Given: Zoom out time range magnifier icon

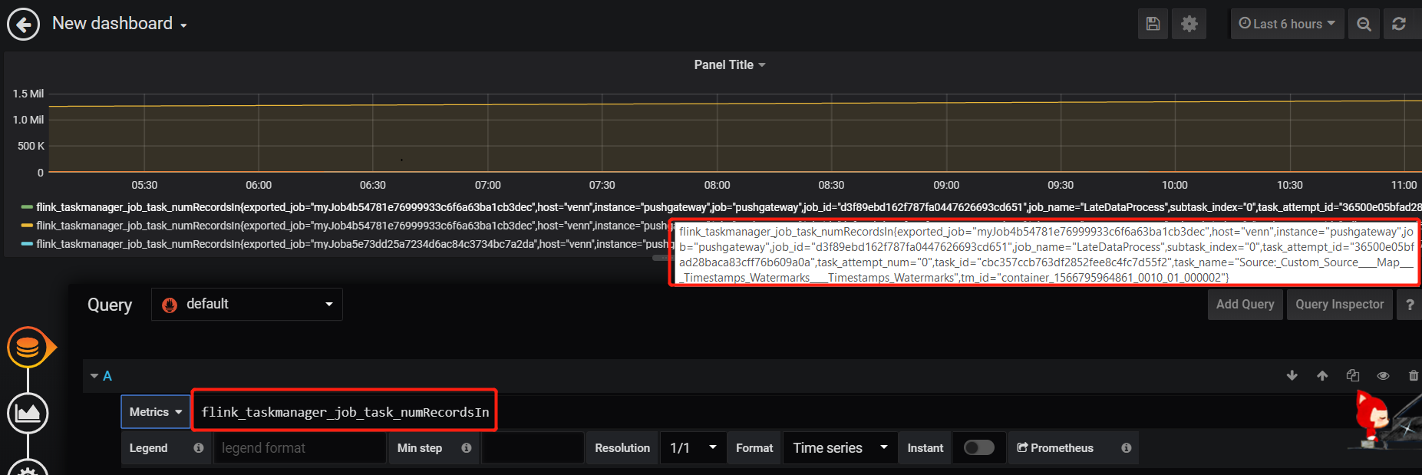Looking at the screenshot, I should pyautogui.click(x=1364, y=24).
